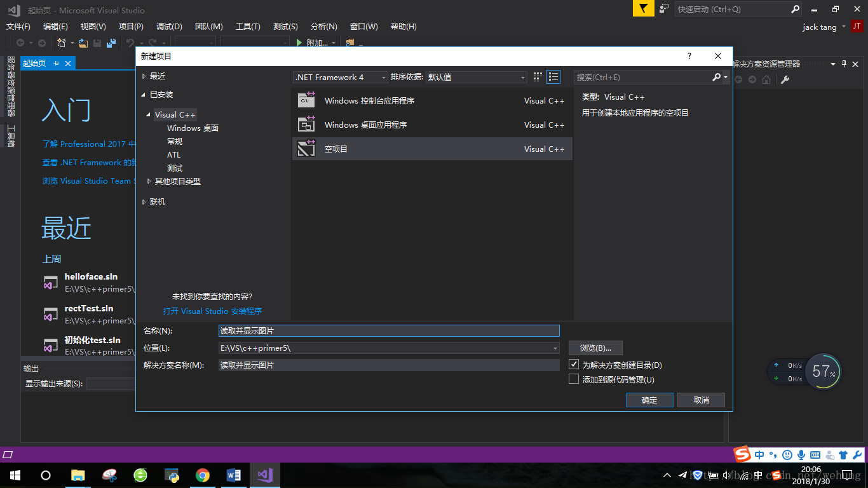This screenshot has width=868, height=488.
Task: Click the Windows Start button
Action: (x=15, y=475)
